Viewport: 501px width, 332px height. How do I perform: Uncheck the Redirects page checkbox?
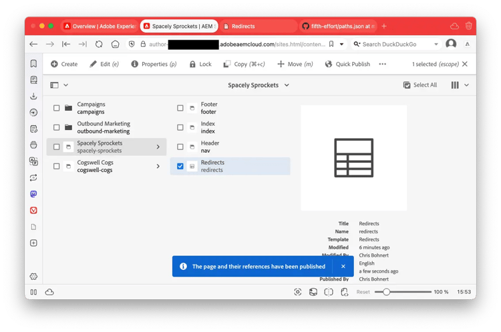click(x=180, y=166)
